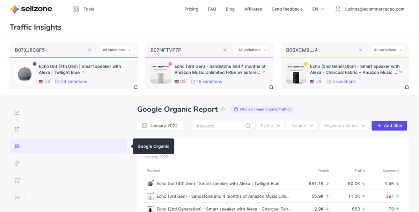Open All variations dropdown for B07XJ8C8F5

tap(116, 50)
